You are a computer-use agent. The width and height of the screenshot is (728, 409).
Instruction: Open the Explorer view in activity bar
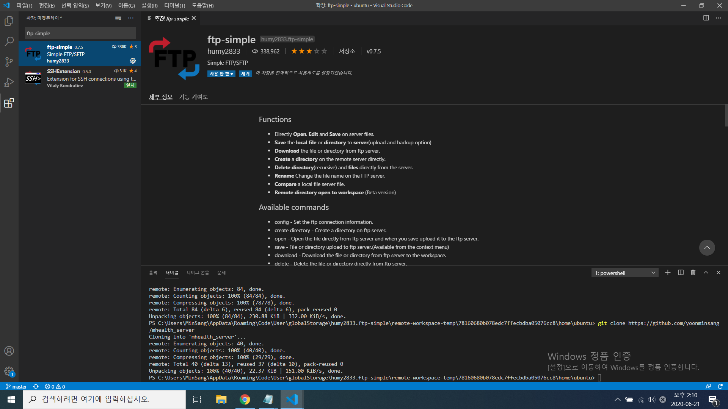click(9, 21)
